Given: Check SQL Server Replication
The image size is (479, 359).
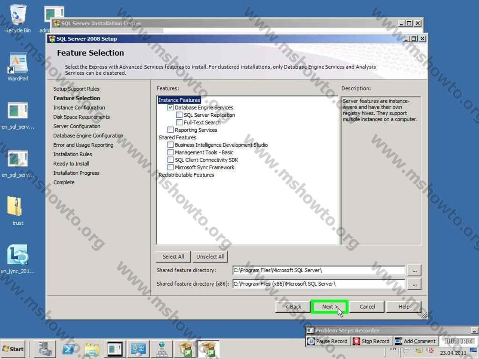Looking at the screenshot, I should 179,115.
